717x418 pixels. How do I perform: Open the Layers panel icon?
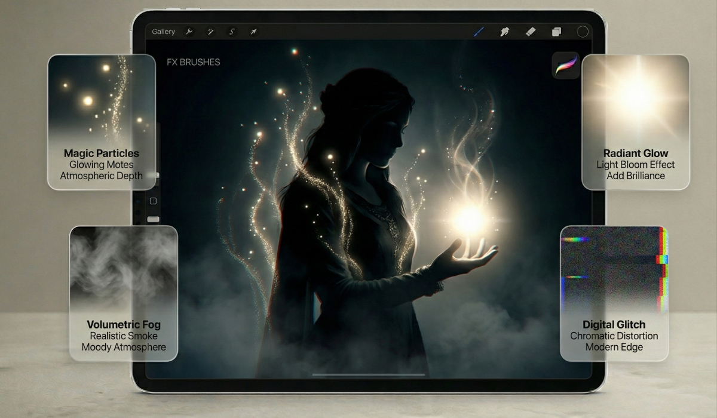click(557, 32)
